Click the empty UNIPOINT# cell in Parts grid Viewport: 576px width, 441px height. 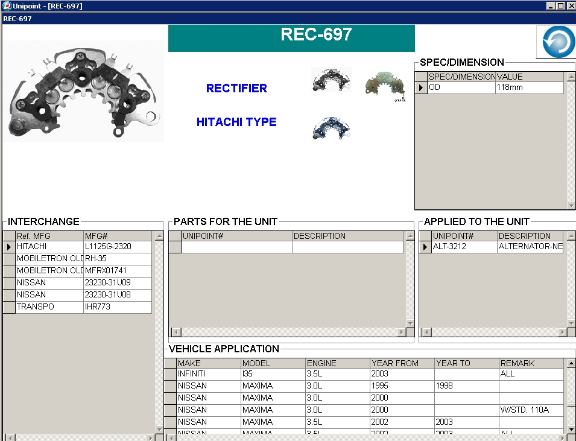click(236, 247)
